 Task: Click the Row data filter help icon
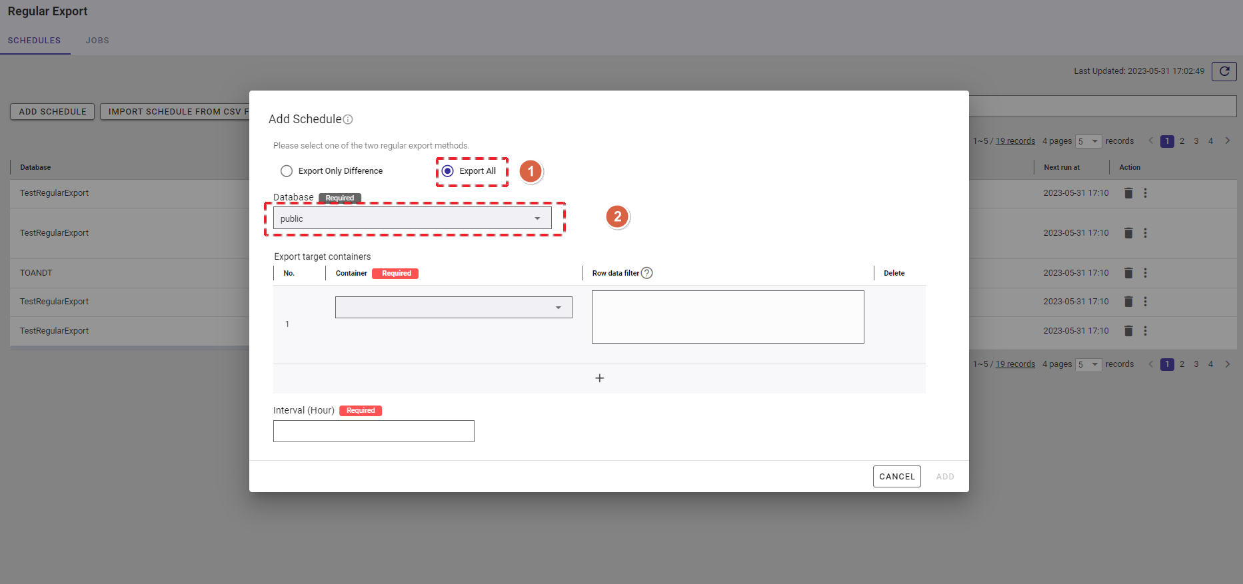click(x=646, y=273)
